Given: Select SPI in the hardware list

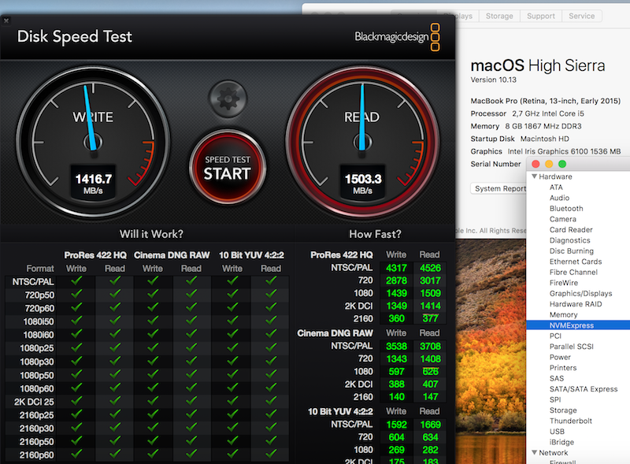Looking at the screenshot, I should point(555,399).
